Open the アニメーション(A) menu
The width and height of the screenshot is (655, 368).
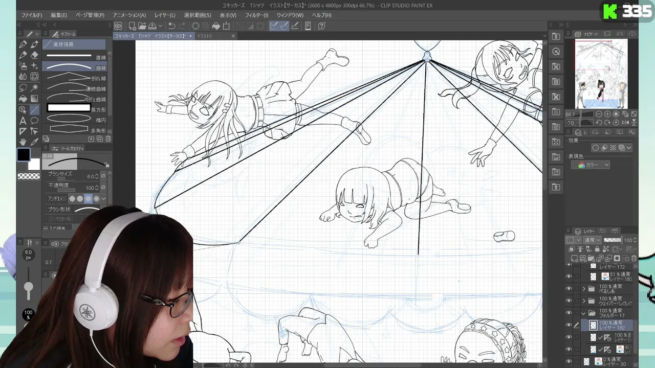click(x=129, y=15)
